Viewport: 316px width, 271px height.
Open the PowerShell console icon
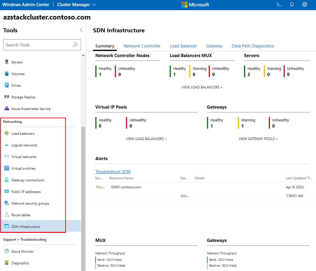point(279,5)
